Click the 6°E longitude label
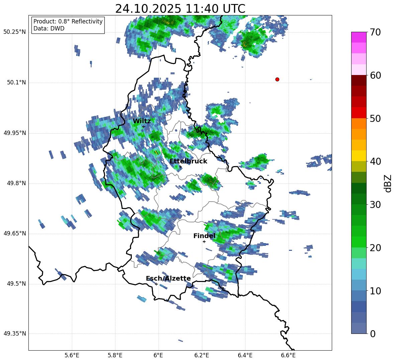The width and height of the screenshot is (396, 362). pos(158,355)
